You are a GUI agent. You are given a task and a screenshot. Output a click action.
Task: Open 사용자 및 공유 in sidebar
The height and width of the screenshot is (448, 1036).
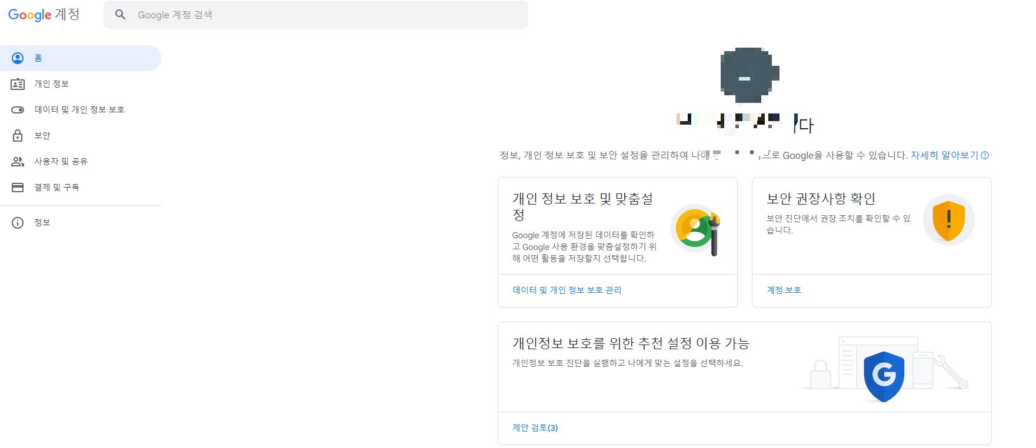click(x=81, y=162)
